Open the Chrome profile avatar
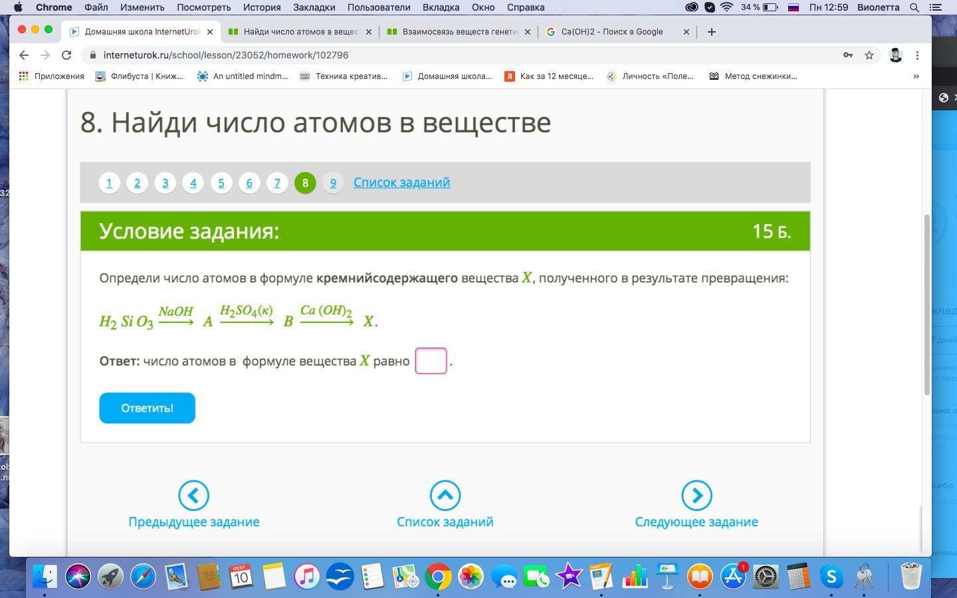957x598 pixels. 895,55
